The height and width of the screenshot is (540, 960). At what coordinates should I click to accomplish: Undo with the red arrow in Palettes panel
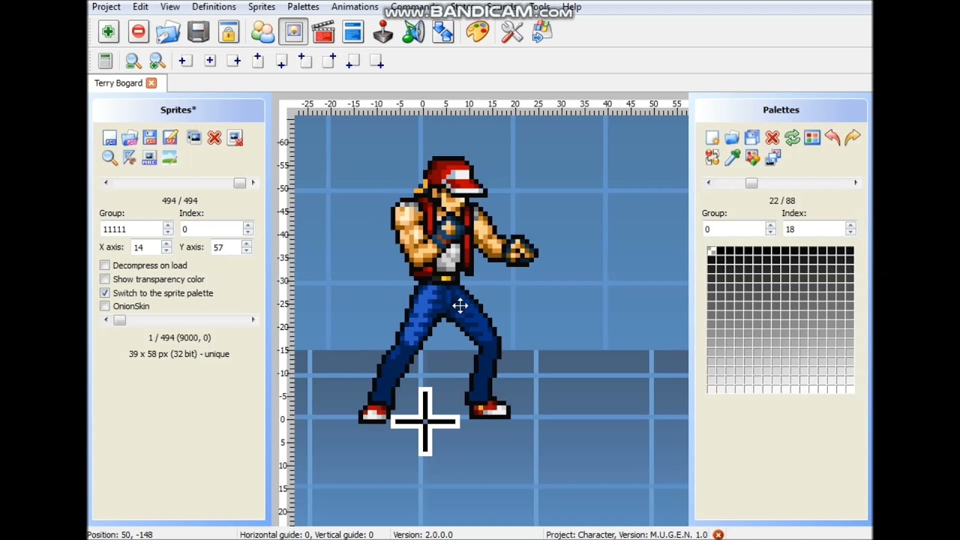click(832, 138)
